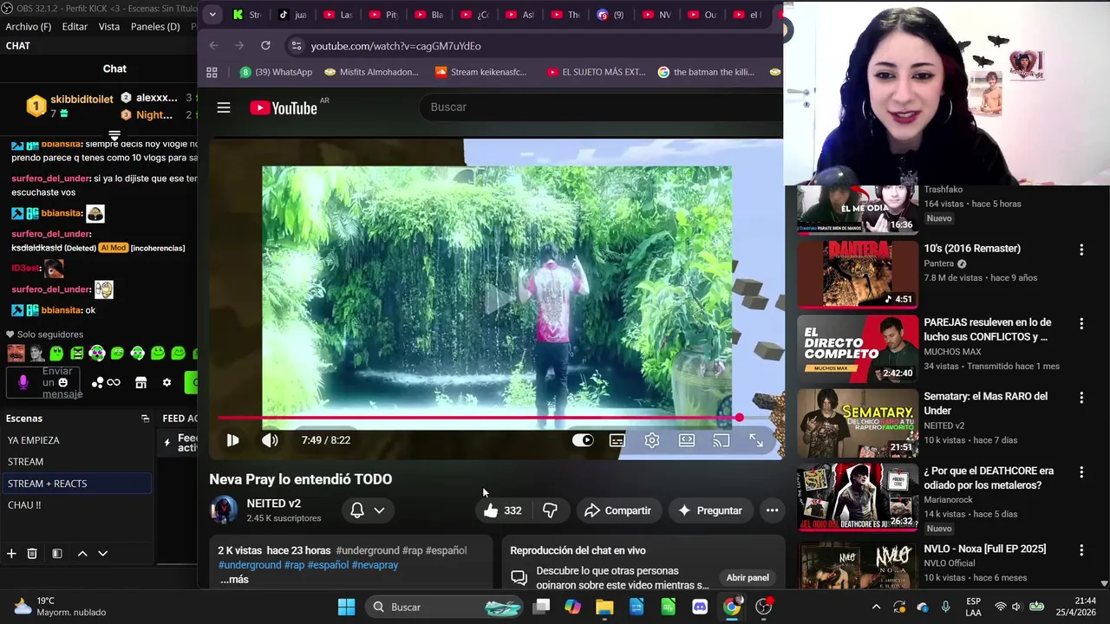Switch to the TikTok browser tab
Screen dimensions: 1110x624
click(x=292, y=15)
